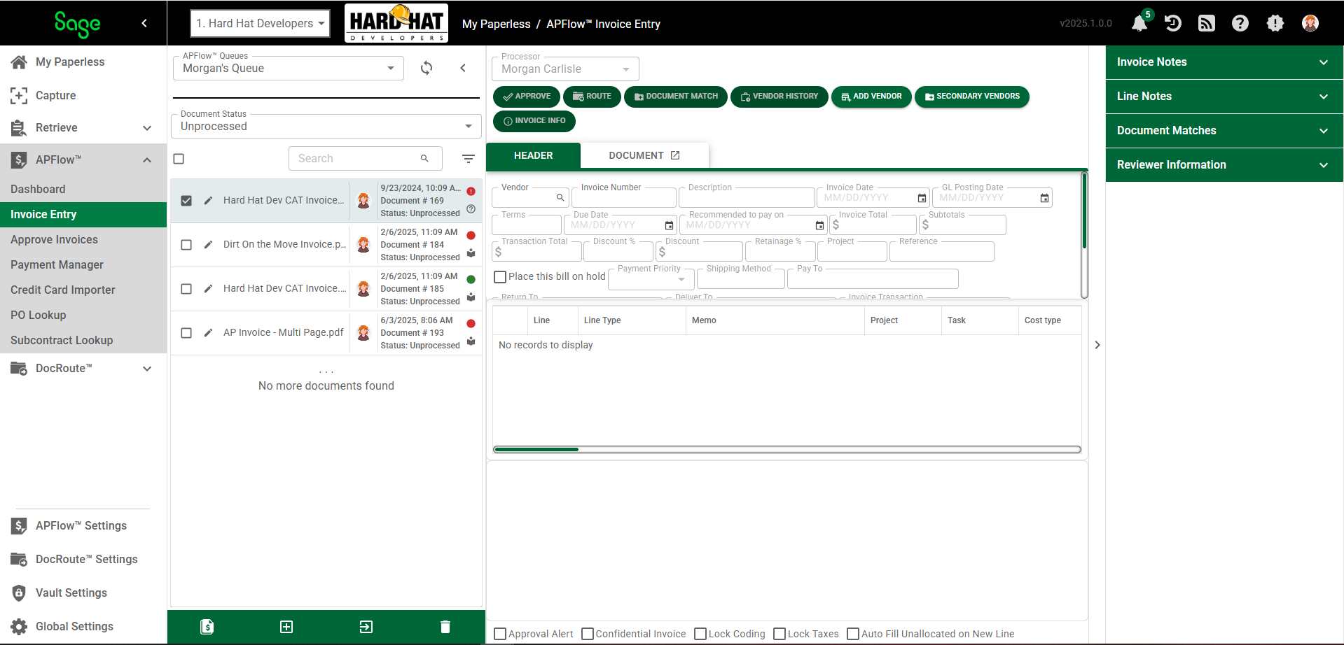Switch to the DOCUMENT tab
The image size is (1344, 645).
[x=644, y=155]
